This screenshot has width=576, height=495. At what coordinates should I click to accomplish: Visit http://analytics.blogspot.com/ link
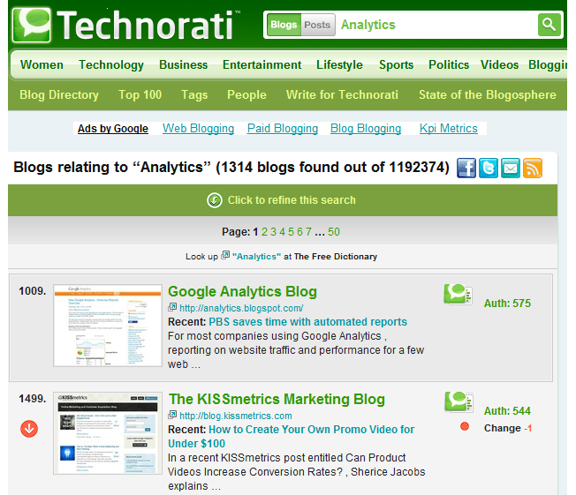241,308
